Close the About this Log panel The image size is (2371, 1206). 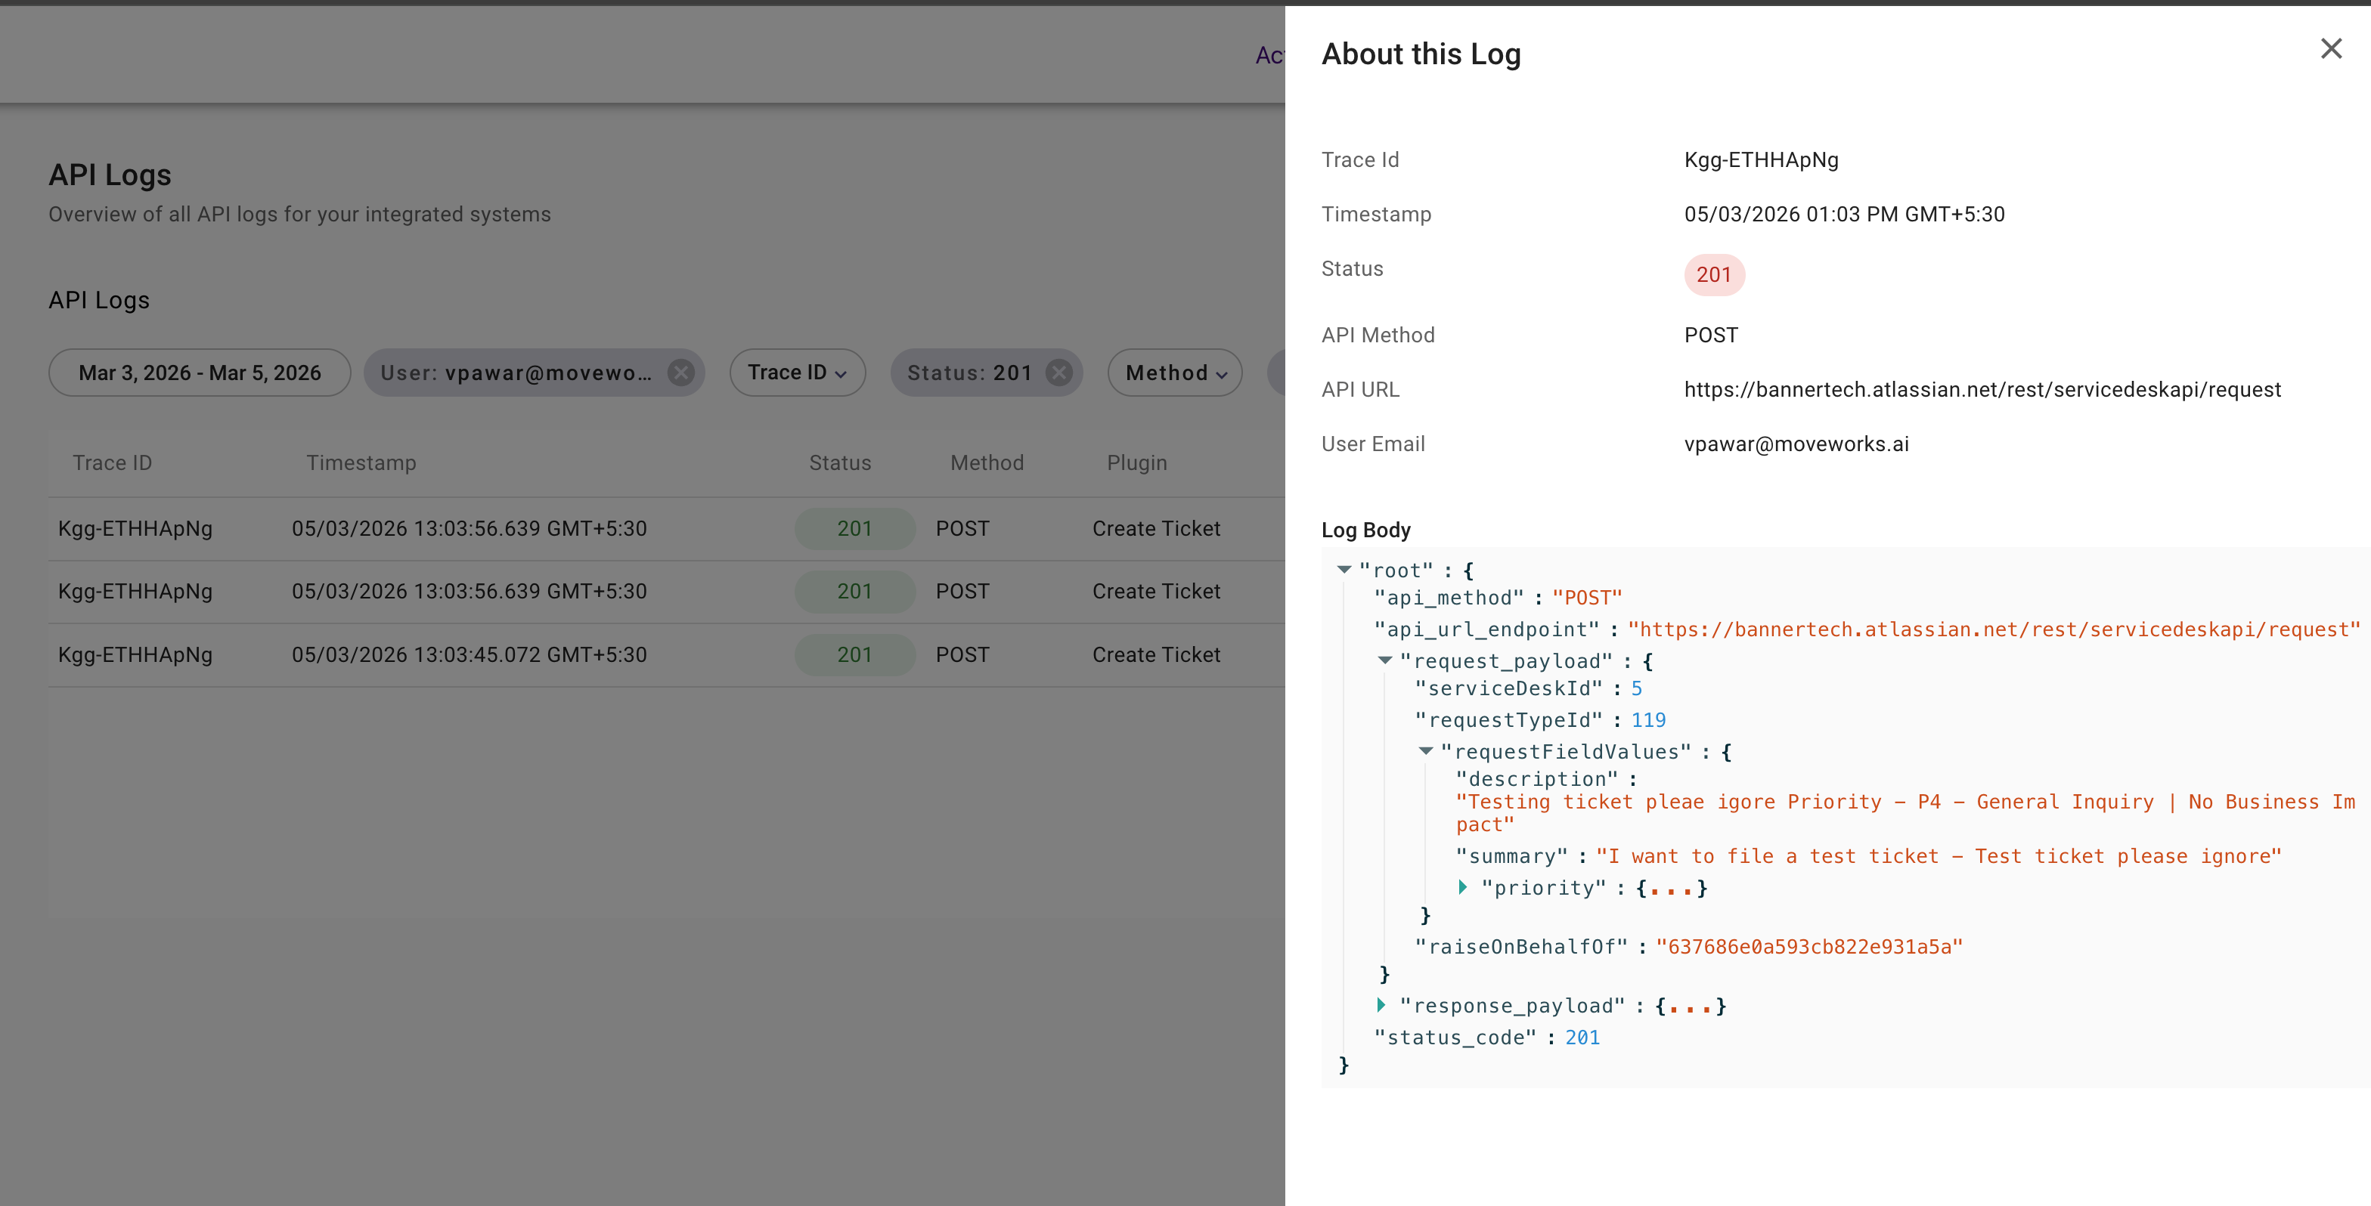pos(2330,49)
